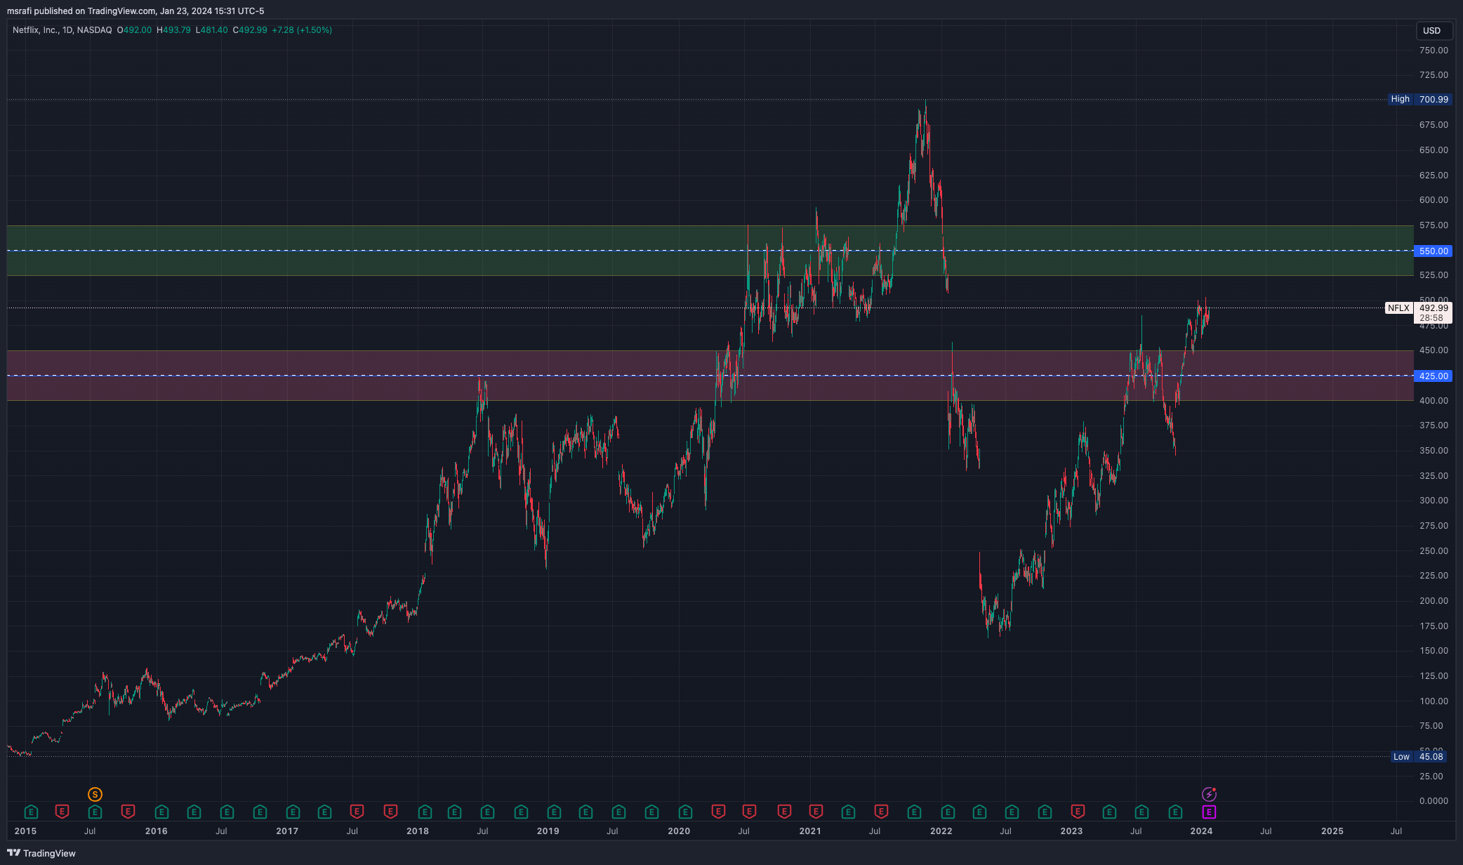Click the NFLX symbol price tag
Image resolution: width=1463 pixels, height=865 pixels.
click(1398, 308)
